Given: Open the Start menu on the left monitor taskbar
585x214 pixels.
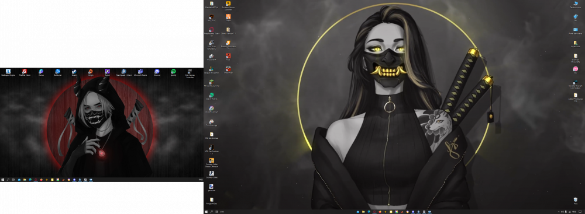Looking at the screenshot, I should point(2,180).
